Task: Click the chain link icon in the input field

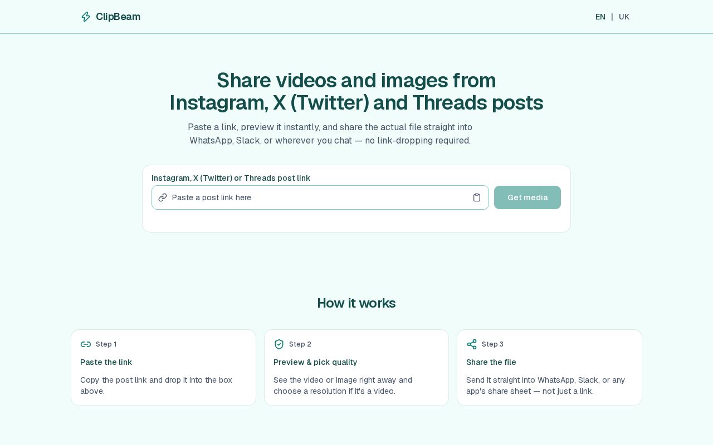Action: 163,197
